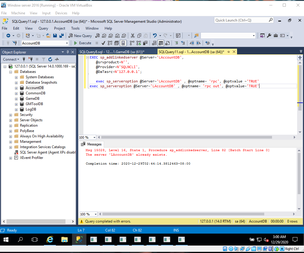Image resolution: width=304 pixels, height=253 pixels.
Task: Open the Project menu
Action: point(59,28)
